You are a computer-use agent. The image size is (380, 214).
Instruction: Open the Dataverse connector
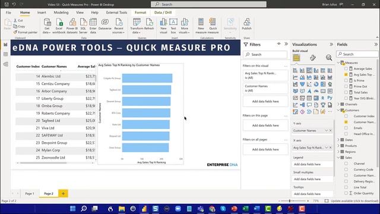(104, 24)
